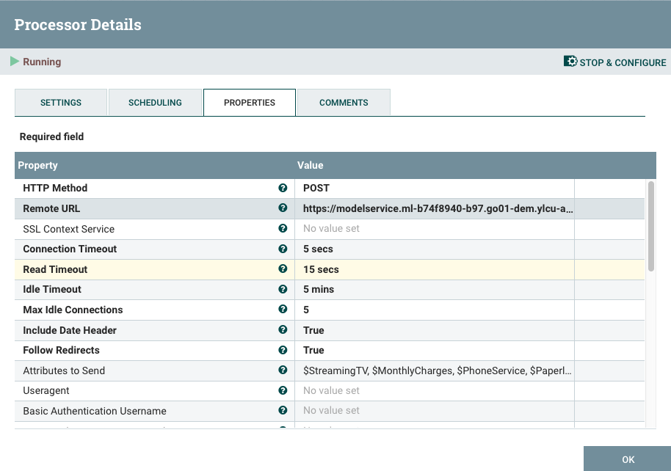Click help icon for Idle Timeout

(283, 289)
